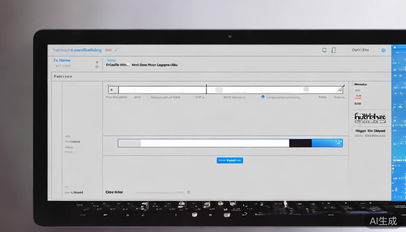Viewport: 406px width, 232px height.
Task: Click the dark segment of the lower progress bar
Action: (x=300, y=143)
